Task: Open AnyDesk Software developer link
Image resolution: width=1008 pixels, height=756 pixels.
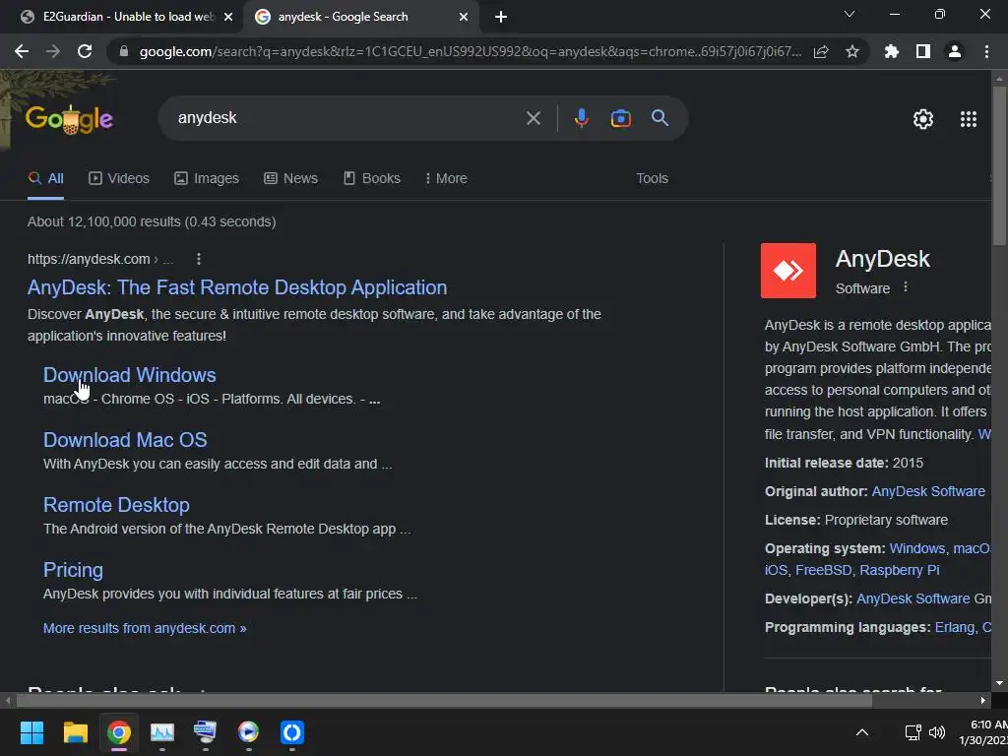Action: coord(913,598)
